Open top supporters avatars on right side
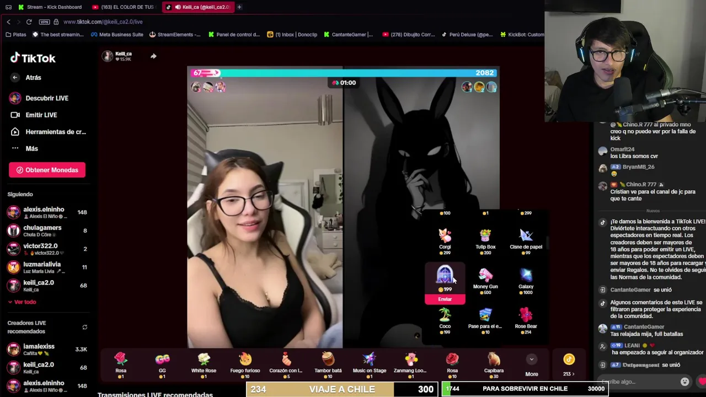Viewport: 706px width, 397px height. tap(479, 87)
